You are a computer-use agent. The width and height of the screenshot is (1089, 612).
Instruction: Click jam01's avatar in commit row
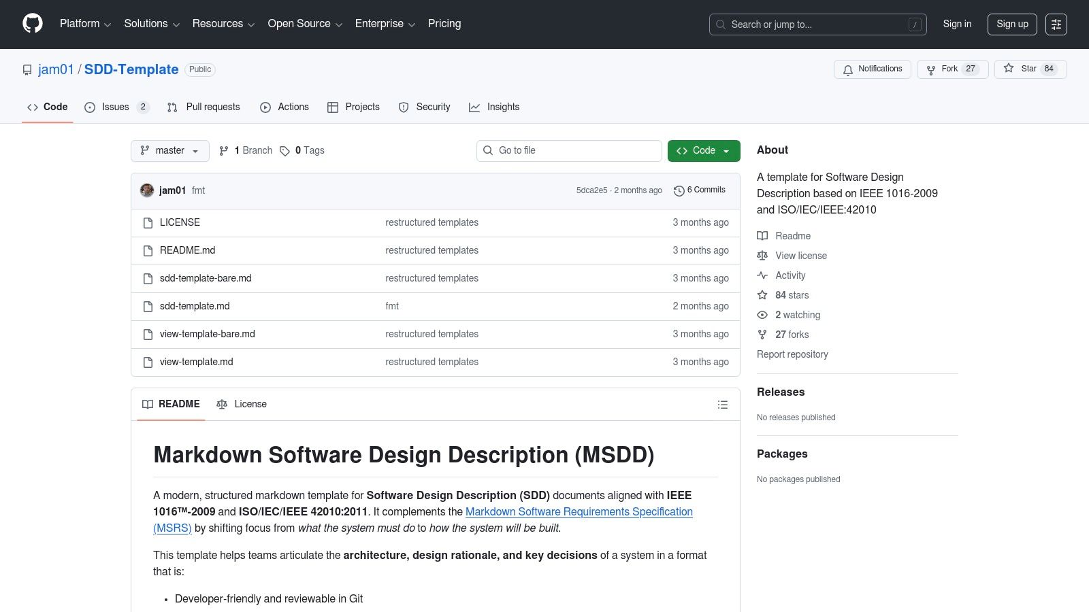pyautogui.click(x=147, y=190)
